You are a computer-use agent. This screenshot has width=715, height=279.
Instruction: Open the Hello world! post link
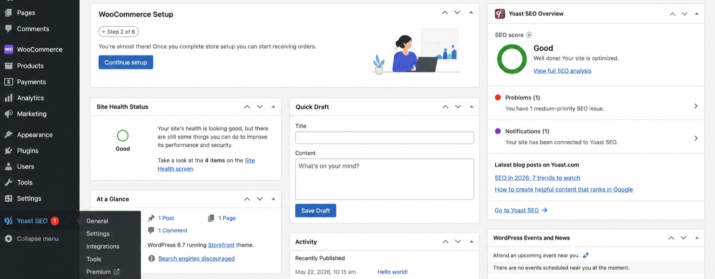[x=392, y=272]
